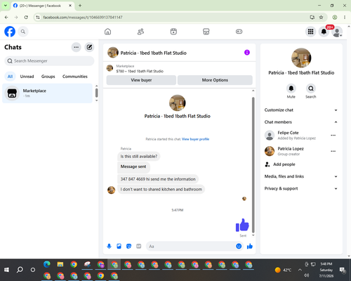
Task: Click the purple conversation information icon
Action: coord(247,53)
